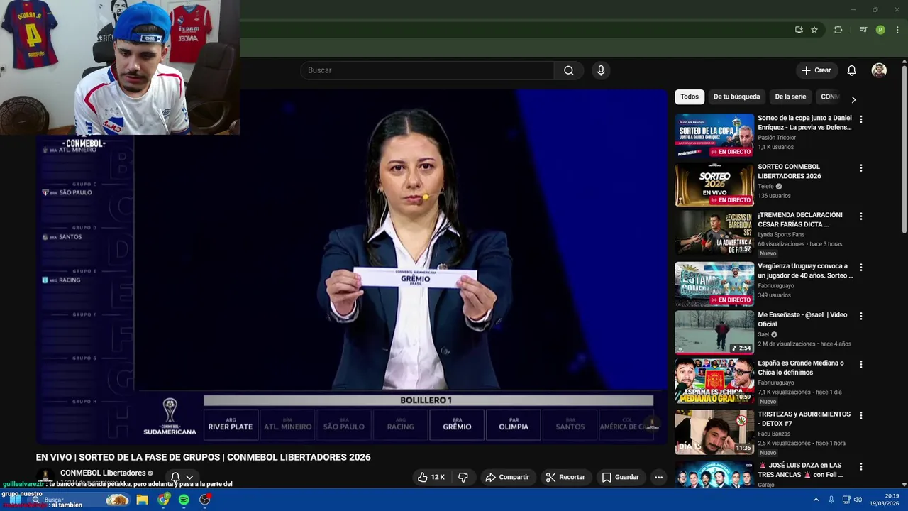Click the YouTube search magnifier button
The image size is (908, 511).
coord(568,70)
